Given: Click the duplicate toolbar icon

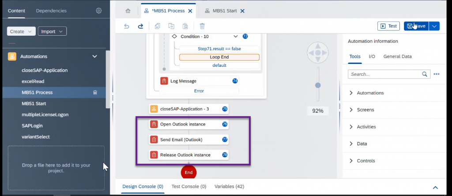Looking at the screenshot, I should point(171,26).
